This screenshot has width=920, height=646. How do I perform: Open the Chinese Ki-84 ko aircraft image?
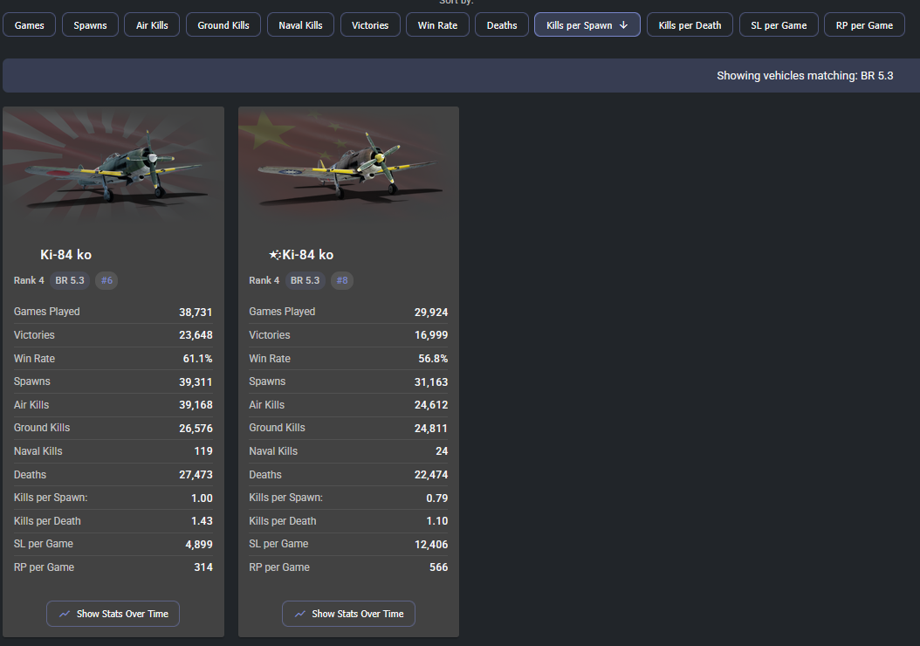(348, 166)
